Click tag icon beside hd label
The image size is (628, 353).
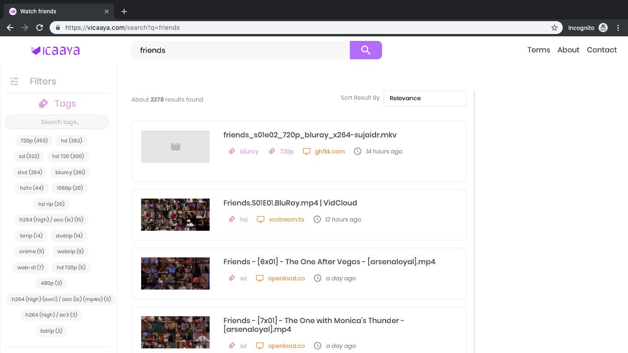click(232, 219)
